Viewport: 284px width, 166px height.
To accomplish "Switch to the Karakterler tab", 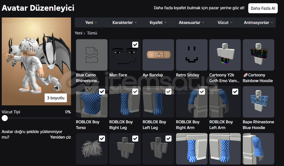I will [122, 23].
